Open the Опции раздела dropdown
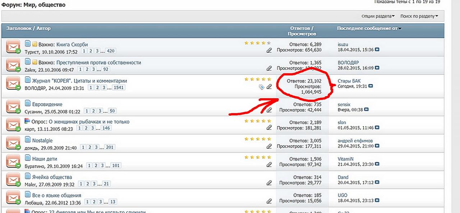This screenshot has height=213, width=460. tap(378, 16)
